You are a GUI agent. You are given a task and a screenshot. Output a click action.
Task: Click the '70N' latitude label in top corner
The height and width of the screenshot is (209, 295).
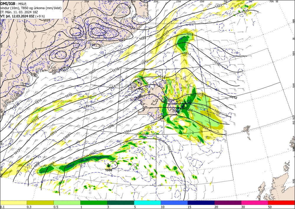pyautogui.click(x=271, y=1)
